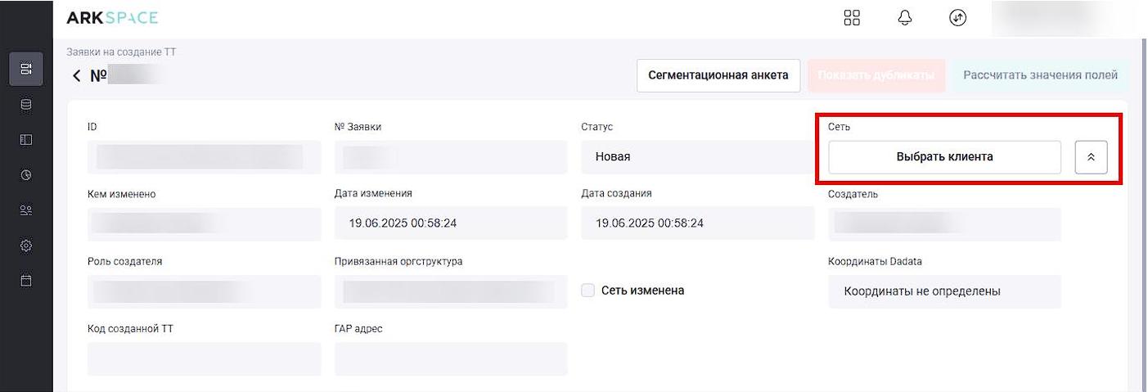
Task: Open the calendar icon in sidebar
Action: pyautogui.click(x=25, y=281)
